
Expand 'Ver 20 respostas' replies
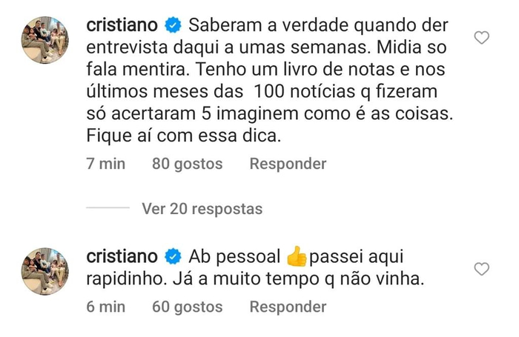(202, 209)
